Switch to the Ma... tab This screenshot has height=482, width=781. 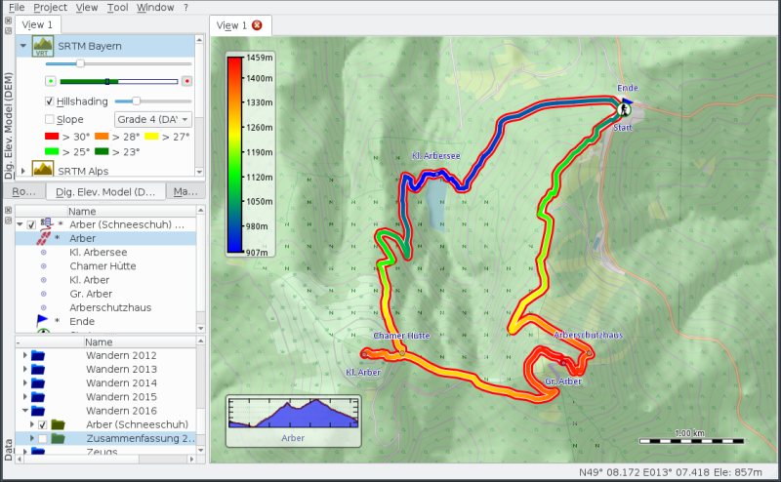[185, 191]
